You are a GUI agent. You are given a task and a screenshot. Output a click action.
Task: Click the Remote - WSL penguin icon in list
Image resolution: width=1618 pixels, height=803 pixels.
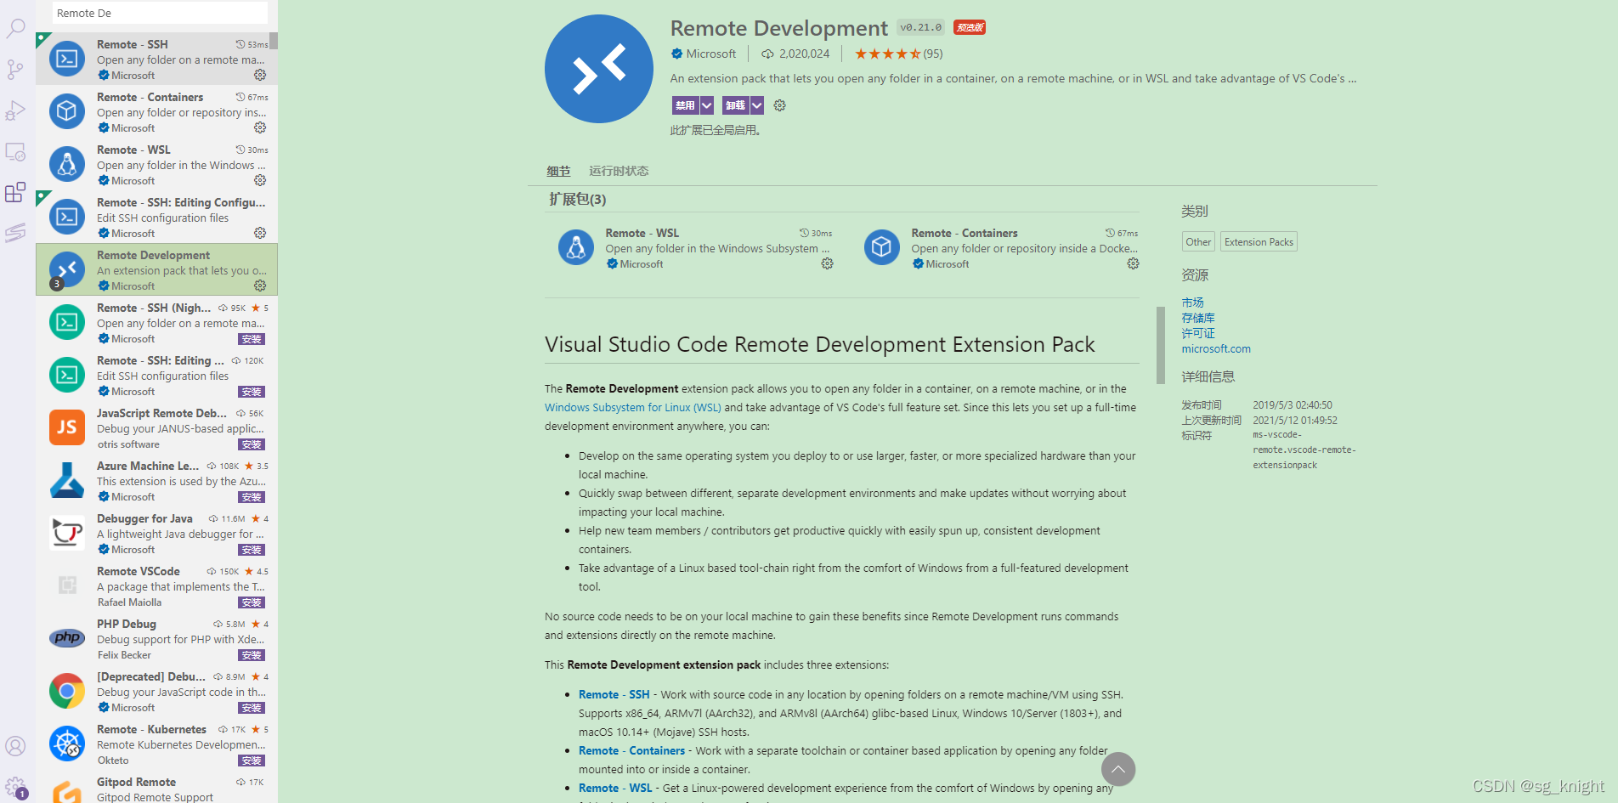67,164
